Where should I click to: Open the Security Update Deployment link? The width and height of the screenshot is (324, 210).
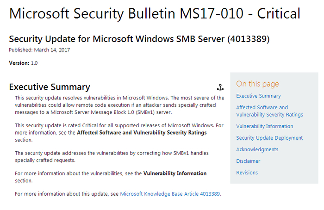tap(269, 138)
